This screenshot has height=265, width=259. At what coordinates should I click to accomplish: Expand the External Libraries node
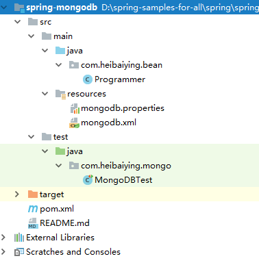click(3, 238)
